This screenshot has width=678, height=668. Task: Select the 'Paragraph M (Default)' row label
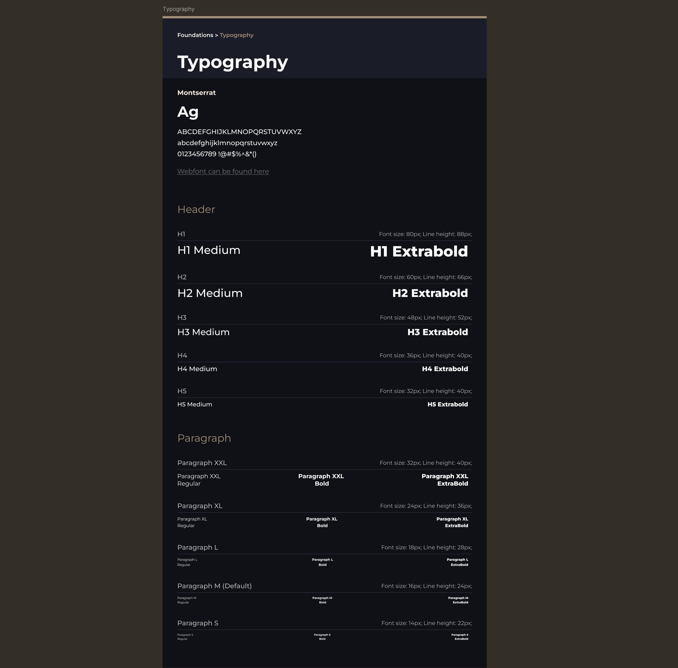214,586
